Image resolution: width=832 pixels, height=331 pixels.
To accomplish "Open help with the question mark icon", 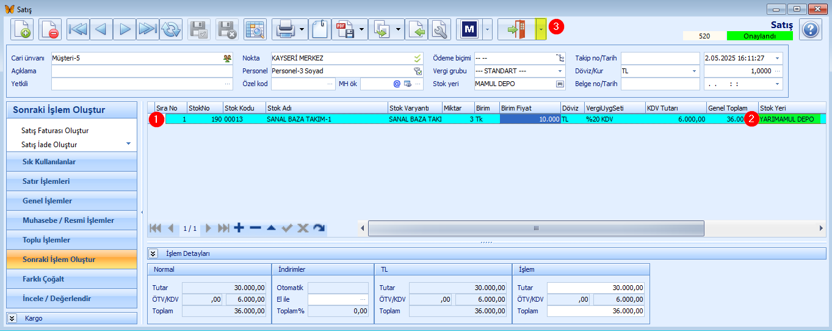I will click(x=811, y=29).
